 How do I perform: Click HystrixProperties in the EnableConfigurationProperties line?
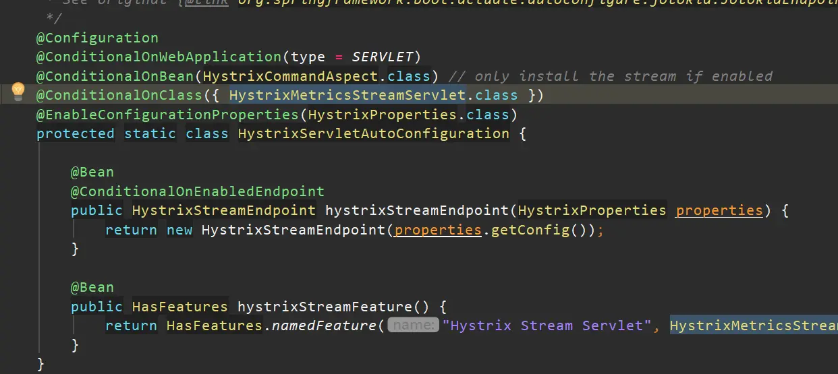click(x=383, y=114)
